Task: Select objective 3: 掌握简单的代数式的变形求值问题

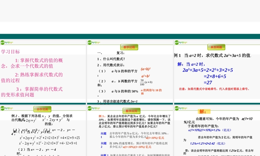Action: (x=32, y=92)
